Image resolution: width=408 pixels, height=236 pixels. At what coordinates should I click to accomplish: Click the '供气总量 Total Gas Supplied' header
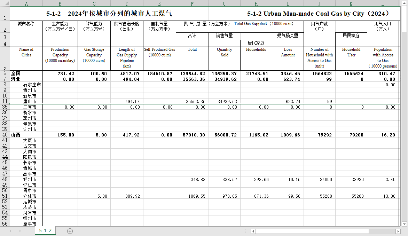pos(240,26)
